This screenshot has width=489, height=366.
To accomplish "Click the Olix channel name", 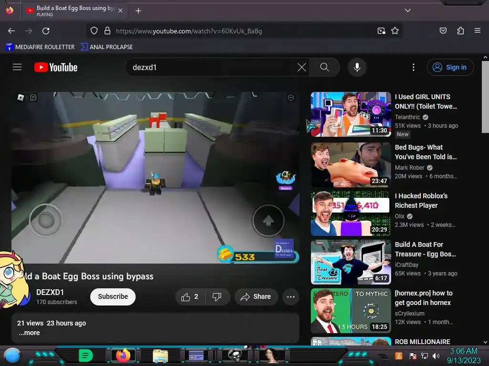I will [x=400, y=216].
